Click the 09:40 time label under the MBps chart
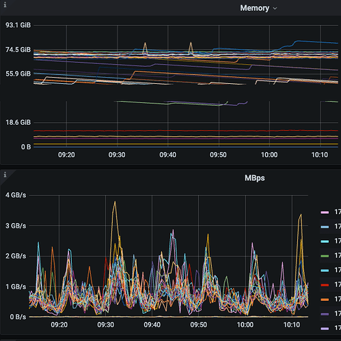Viewport: 341px width, 341px height. [152, 325]
